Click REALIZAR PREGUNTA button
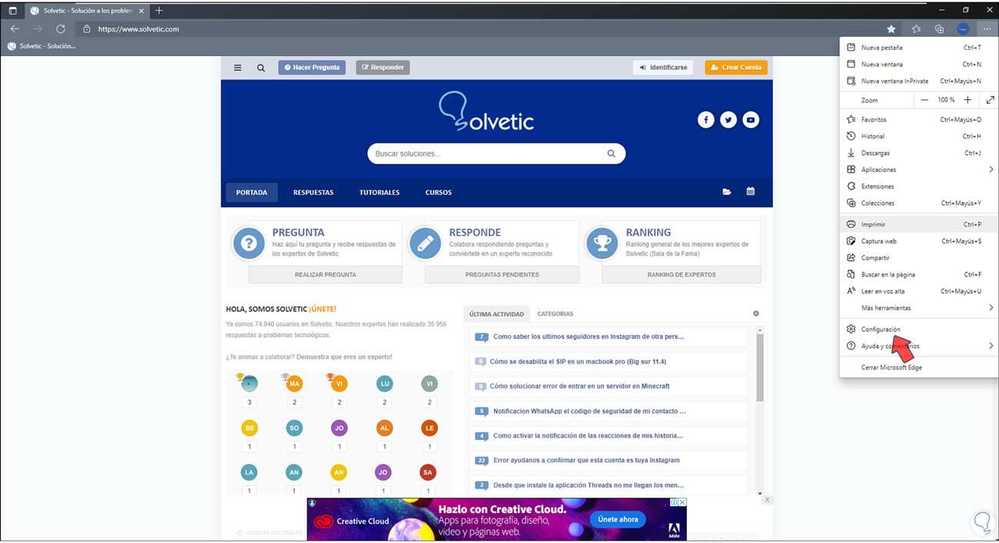999x543 pixels. pos(325,275)
